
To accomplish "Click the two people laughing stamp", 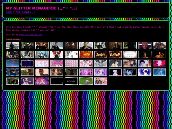I will pyautogui.click(x=12, y=81).
